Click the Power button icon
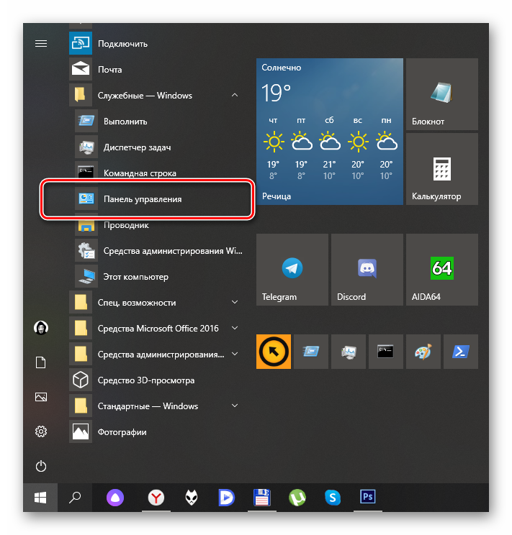Screen dimensions: 512x535 tap(41, 466)
